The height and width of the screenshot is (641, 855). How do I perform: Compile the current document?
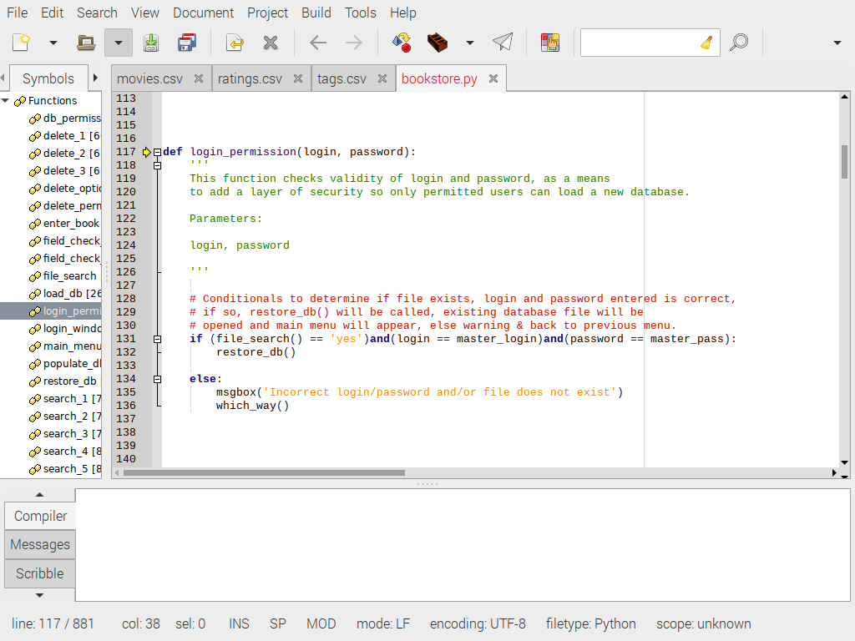point(400,42)
